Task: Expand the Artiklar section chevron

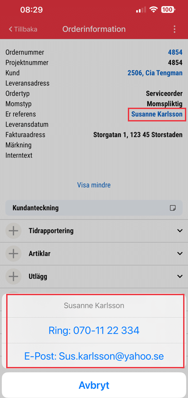Action: pos(180,254)
